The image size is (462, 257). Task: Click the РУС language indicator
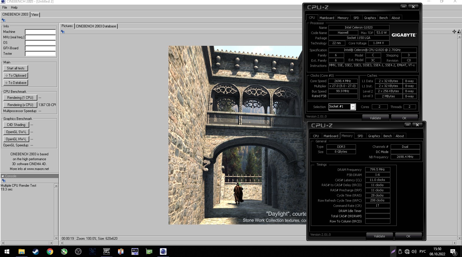tap(422, 252)
